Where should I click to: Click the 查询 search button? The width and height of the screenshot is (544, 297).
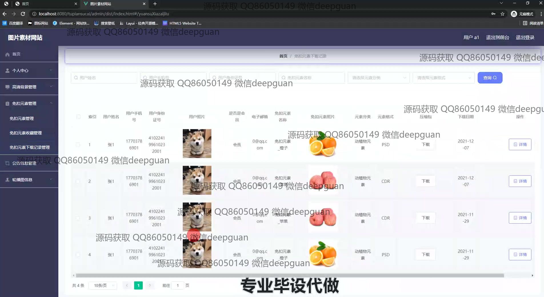[490, 78]
